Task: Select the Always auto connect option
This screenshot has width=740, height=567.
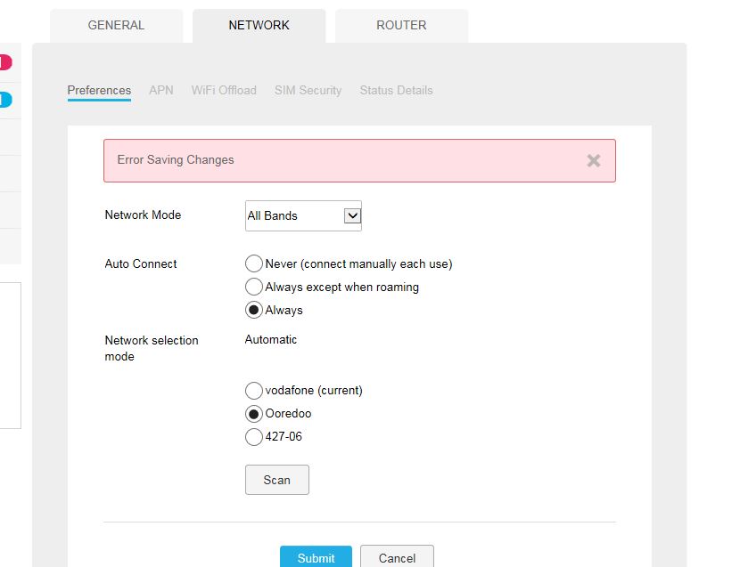Action: coord(254,310)
